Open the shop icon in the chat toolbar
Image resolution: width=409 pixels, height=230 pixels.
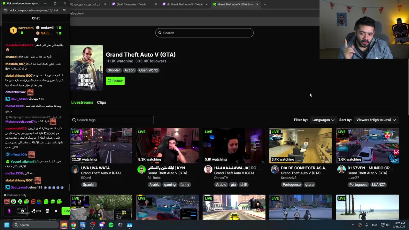pyautogui.click(x=47, y=211)
